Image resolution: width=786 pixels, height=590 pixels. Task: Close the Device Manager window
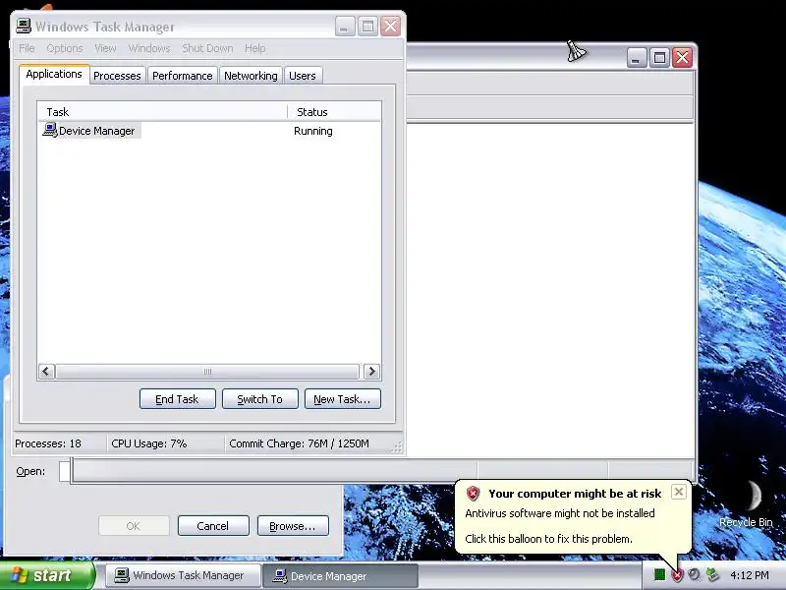pos(682,58)
